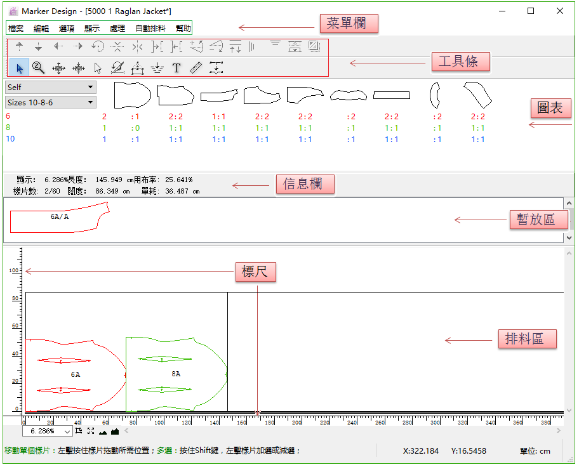579x467 pixels.
Task: Activate the magnifier zoom tool
Action: [38, 68]
